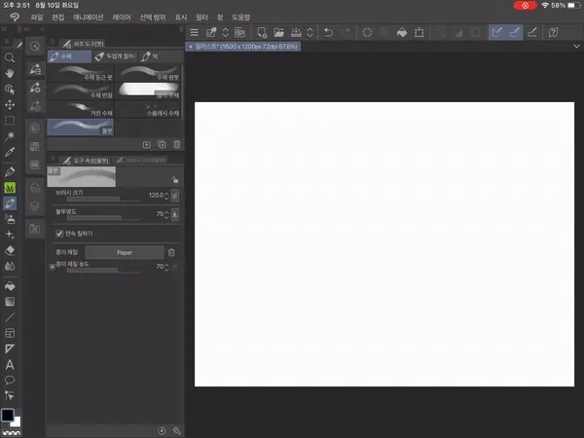Click the Fill icon in command bar
The image size is (584, 438).
402,32
